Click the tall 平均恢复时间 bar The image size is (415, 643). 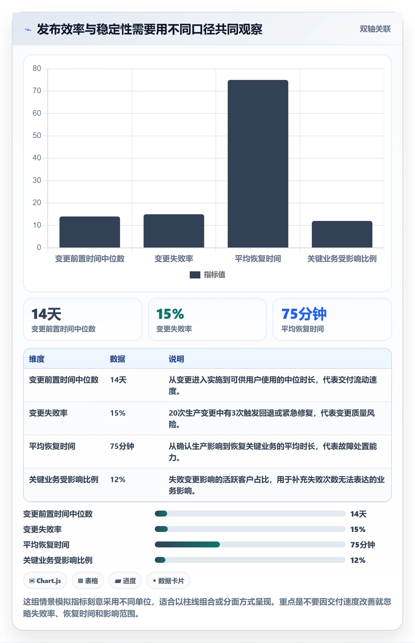tap(258, 164)
